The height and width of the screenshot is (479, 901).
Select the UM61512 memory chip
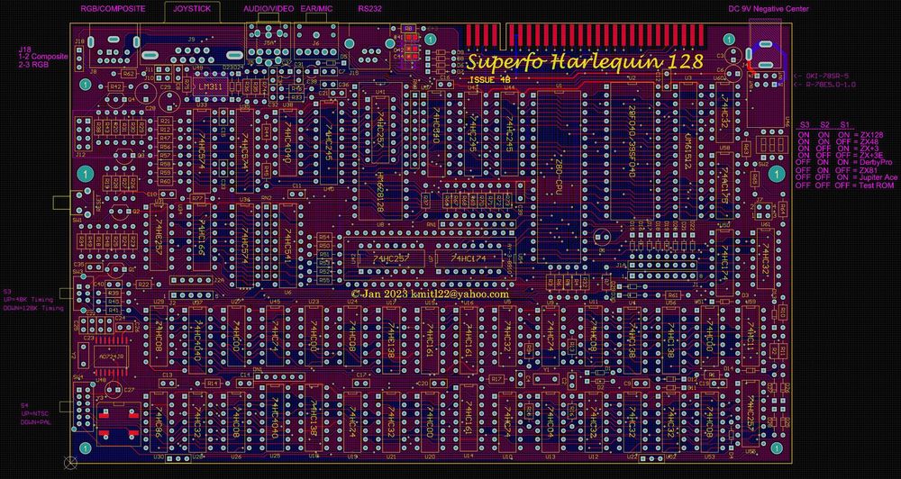pyautogui.click(x=687, y=150)
